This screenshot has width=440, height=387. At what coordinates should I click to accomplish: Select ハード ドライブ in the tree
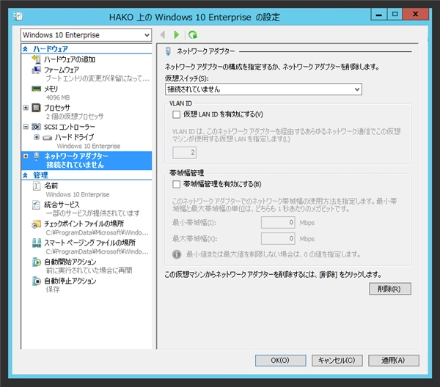pyautogui.click(x=74, y=137)
